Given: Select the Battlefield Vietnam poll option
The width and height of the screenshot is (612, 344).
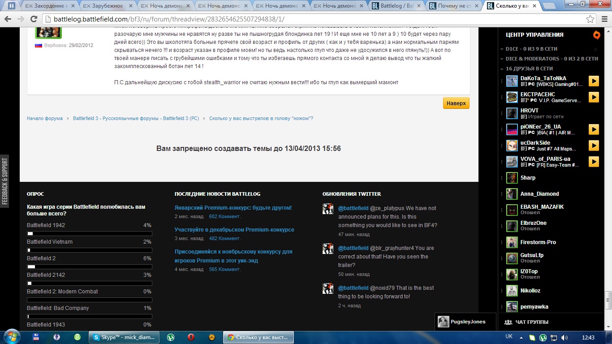Looking at the screenshot, I should pyautogui.click(x=50, y=242).
